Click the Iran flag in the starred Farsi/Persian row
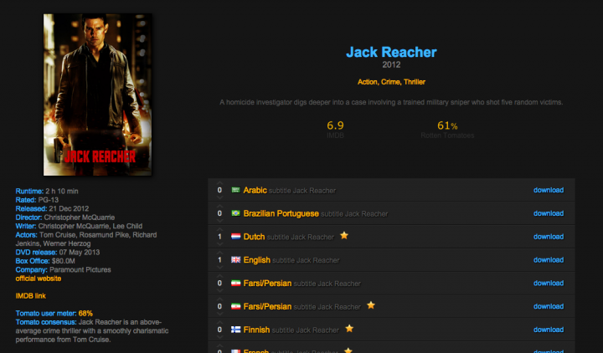Image resolution: width=603 pixels, height=353 pixels. click(x=235, y=306)
